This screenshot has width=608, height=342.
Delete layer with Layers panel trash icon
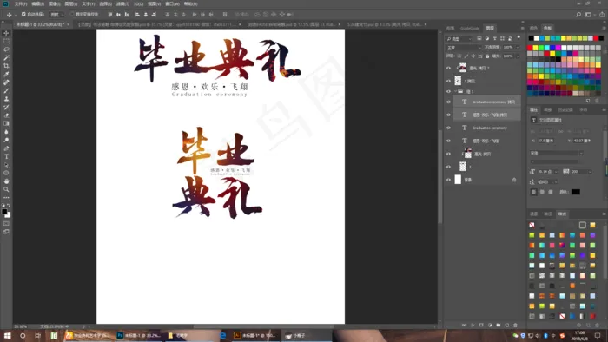[x=515, y=325]
